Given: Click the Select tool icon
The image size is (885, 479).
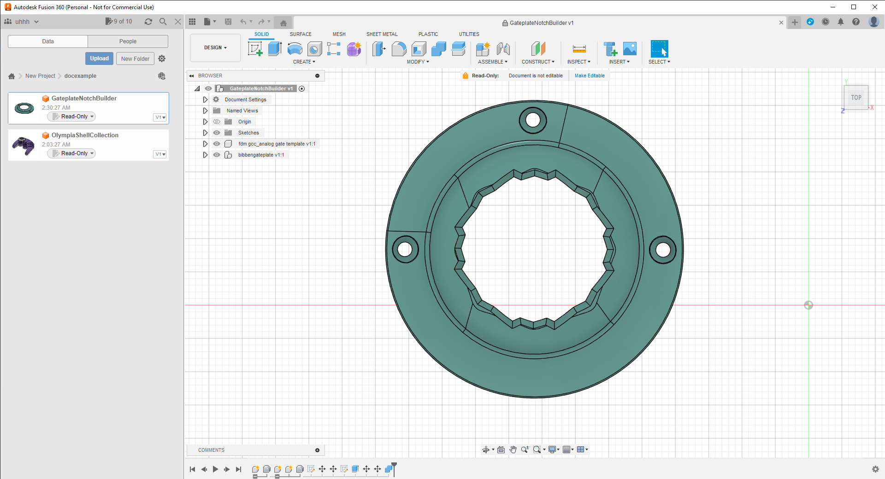Looking at the screenshot, I should tap(659, 48).
